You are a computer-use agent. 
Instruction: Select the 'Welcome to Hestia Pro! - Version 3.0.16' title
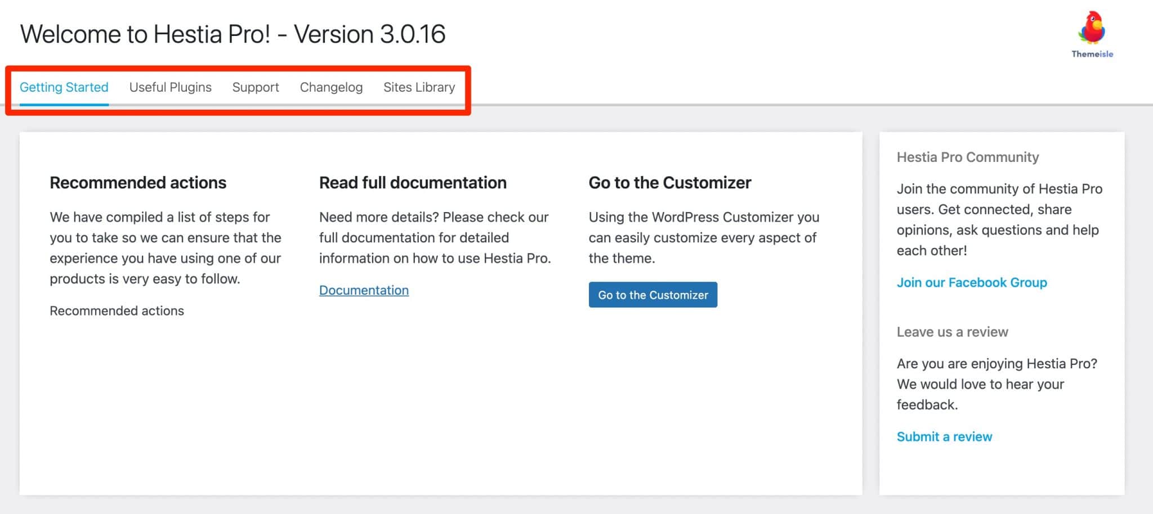[x=233, y=34]
